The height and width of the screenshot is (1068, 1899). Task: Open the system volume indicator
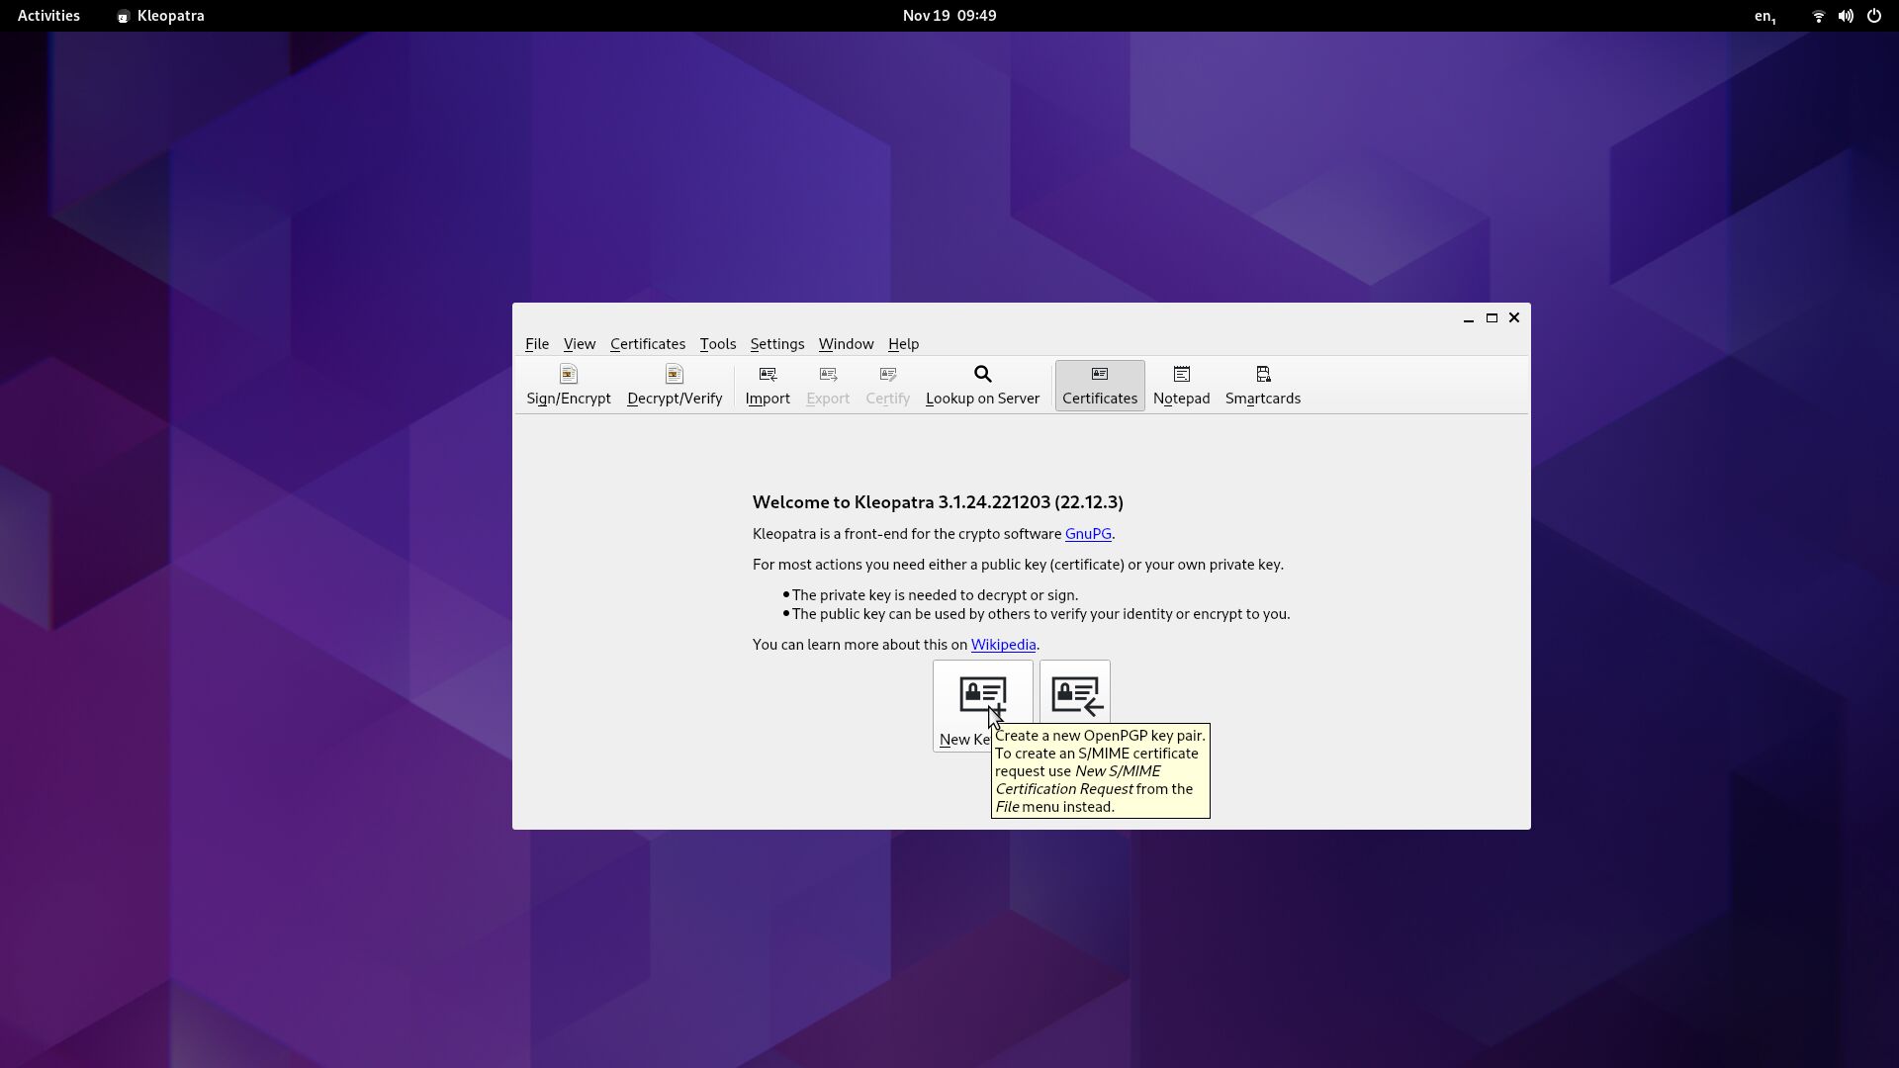pos(1845,16)
